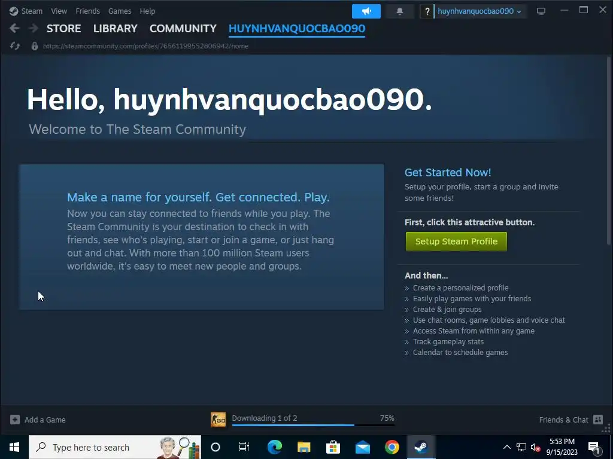Click the Steam taskbar icon

click(x=421, y=447)
